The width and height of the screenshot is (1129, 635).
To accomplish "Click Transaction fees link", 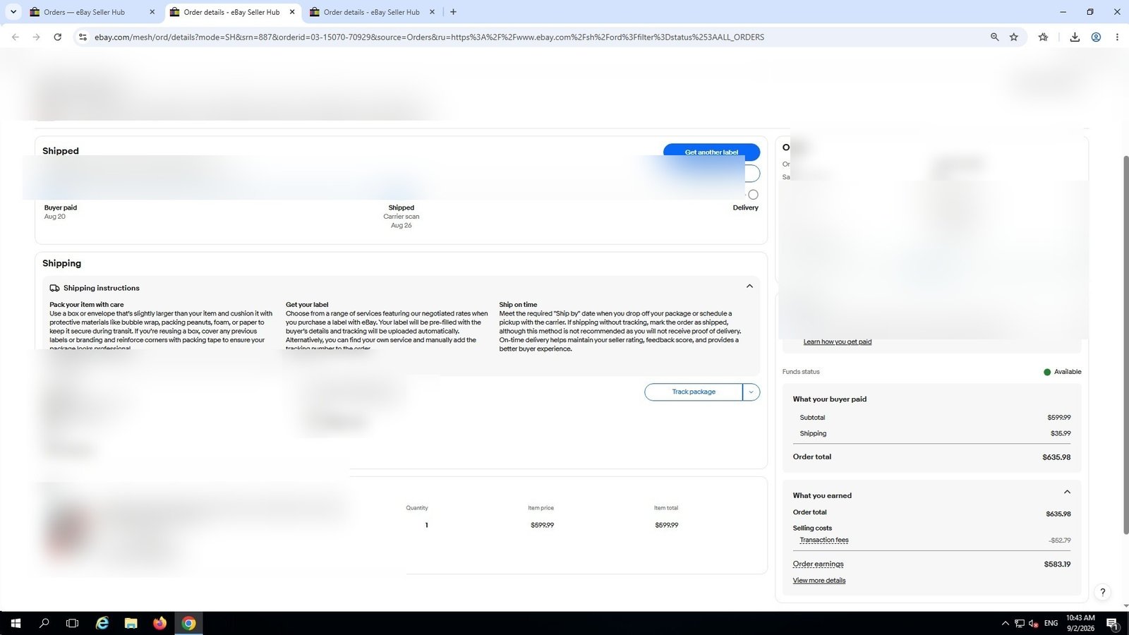I will click(824, 540).
